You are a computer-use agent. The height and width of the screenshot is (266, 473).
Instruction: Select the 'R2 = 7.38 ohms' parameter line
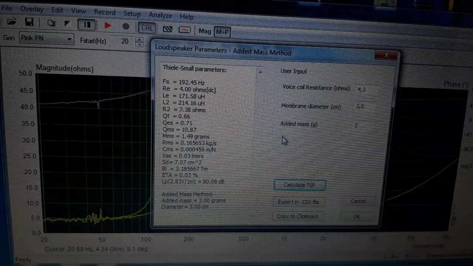point(184,110)
